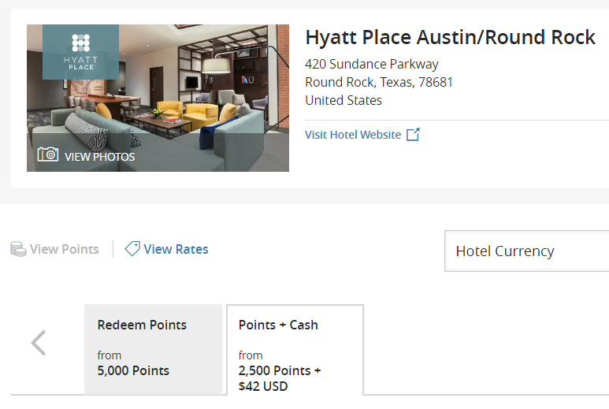Image resolution: width=609 pixels, height=409 pixels.
Task: Click the price tag icon beside View Rates
Action: 132,248
